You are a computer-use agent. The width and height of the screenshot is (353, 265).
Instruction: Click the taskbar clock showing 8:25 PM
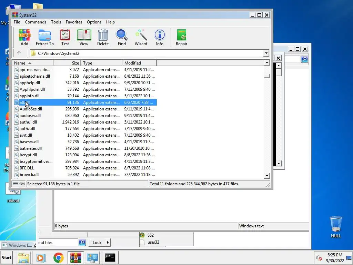click(x=335, y=257)
